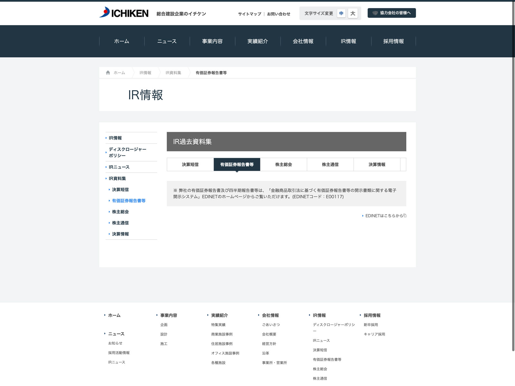Click the home icon in breadcrumb

(x=108, y=73)
